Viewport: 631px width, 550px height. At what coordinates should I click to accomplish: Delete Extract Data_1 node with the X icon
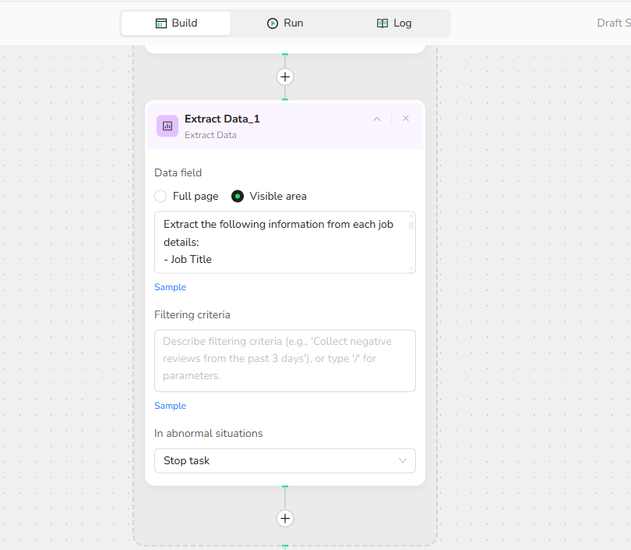click(x=406, y=119)
